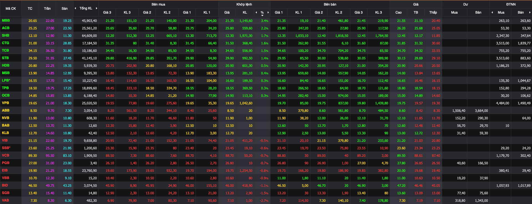
Task: Select the HDB ticker row
Action: click(6, 66)
